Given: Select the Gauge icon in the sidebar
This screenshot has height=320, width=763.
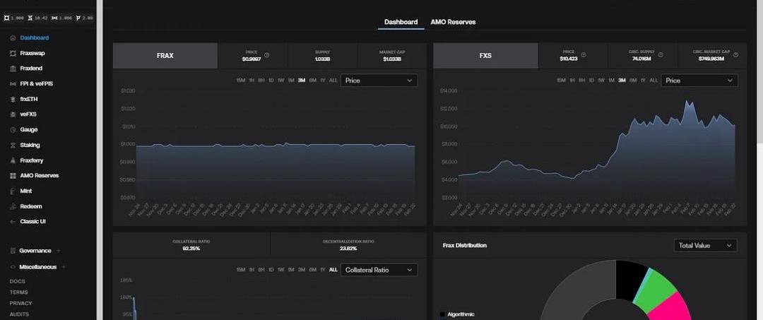Looking at the screenshot, I should [13, 130].
